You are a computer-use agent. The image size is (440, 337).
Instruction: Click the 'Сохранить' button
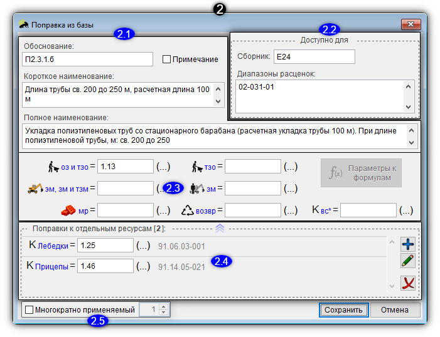(343, 310)
